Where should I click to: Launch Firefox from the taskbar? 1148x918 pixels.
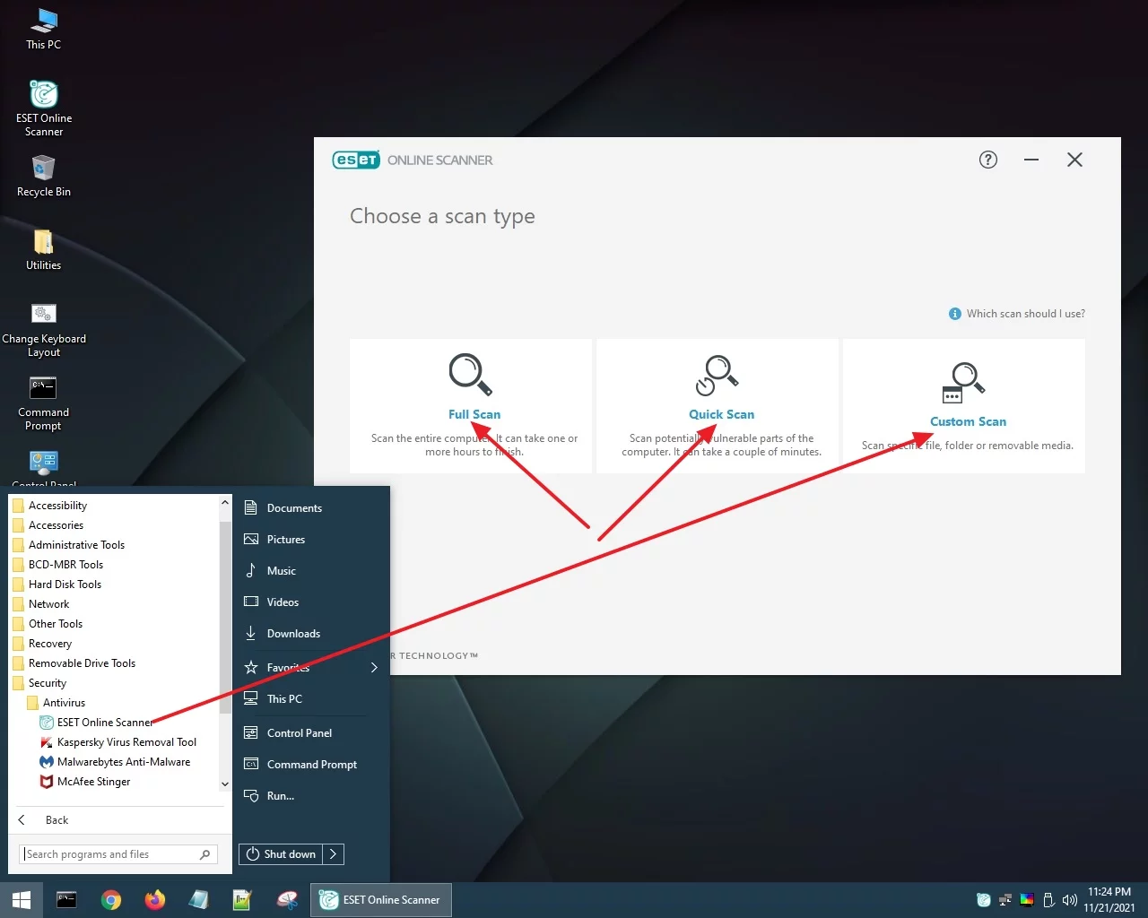155,900
